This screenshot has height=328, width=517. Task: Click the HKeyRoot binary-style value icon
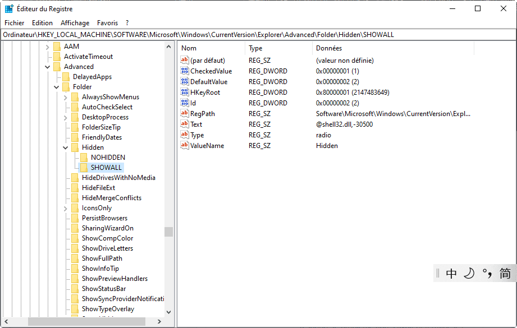[185, 93]
